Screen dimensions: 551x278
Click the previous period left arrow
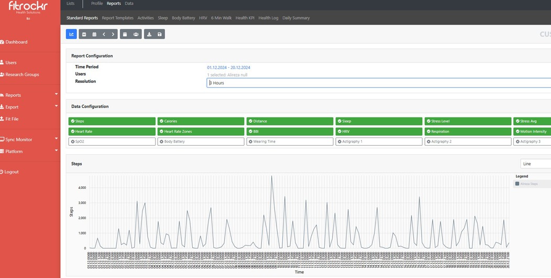[104, 34]
